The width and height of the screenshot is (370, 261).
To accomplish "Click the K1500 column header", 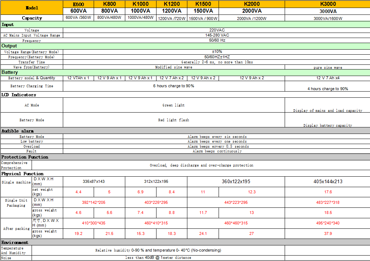I will [203, 4].
